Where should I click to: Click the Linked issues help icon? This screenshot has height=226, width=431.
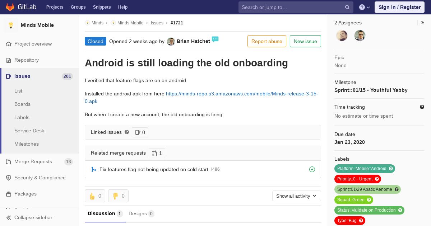[127, 132]
